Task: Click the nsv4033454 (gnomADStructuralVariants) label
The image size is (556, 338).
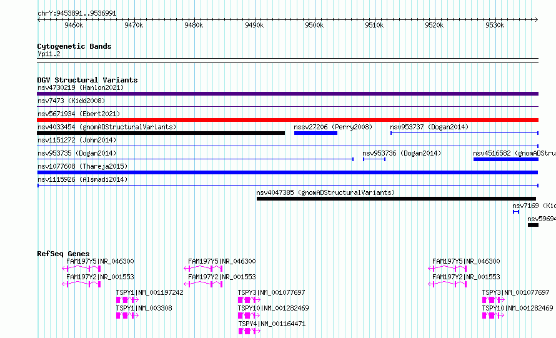Action: pos(107,127)
